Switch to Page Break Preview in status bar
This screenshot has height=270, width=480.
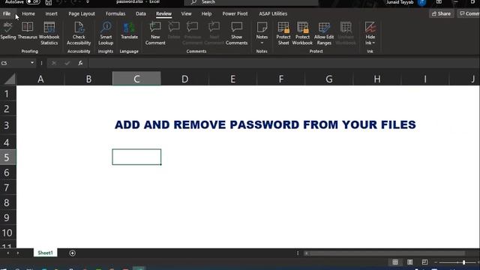pyautogui.click(x=424, y=262)
